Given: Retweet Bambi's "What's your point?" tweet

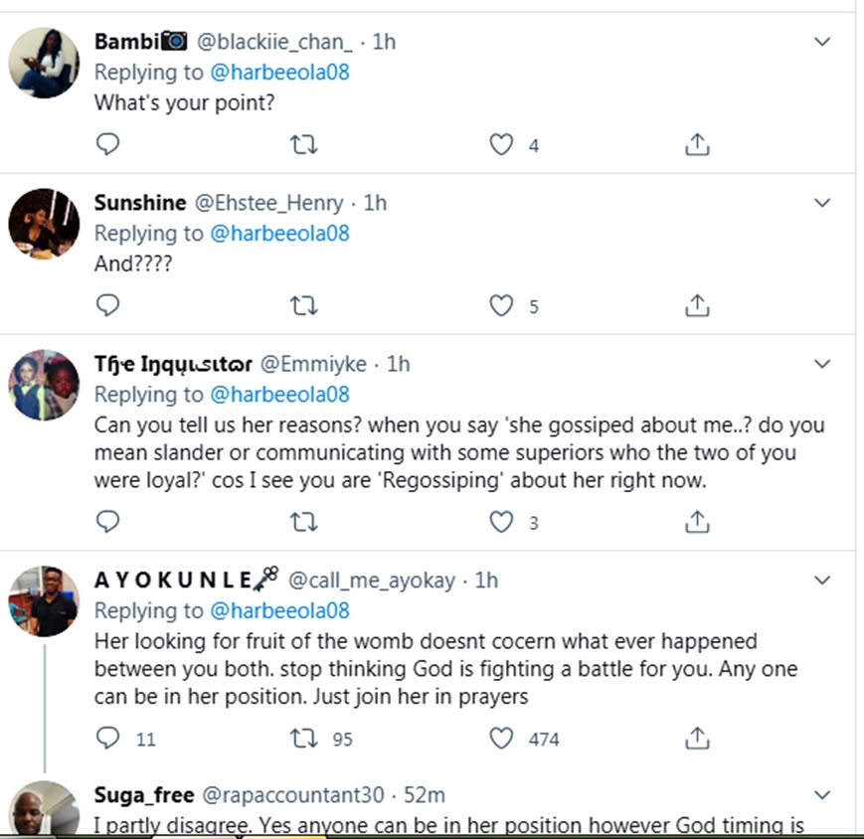Looking at the screenshot, I should [x=303, y=145].
